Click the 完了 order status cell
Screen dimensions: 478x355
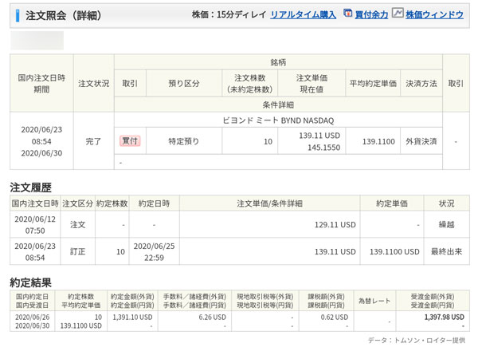point(93,141)
